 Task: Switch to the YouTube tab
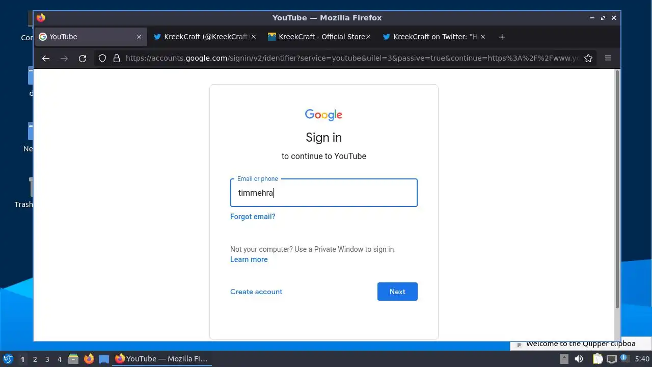(x=91, y=37)
